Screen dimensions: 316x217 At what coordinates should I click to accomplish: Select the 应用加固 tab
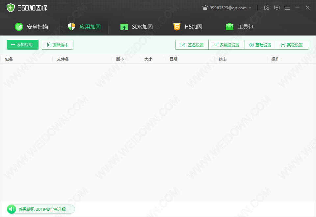tap(84, 27)
